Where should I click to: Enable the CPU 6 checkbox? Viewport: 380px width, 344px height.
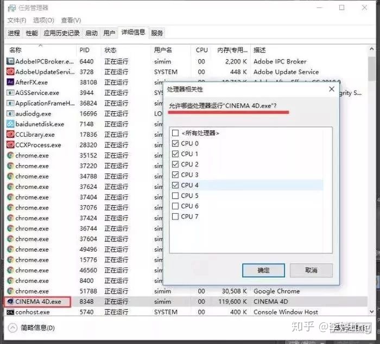(175, 206)
